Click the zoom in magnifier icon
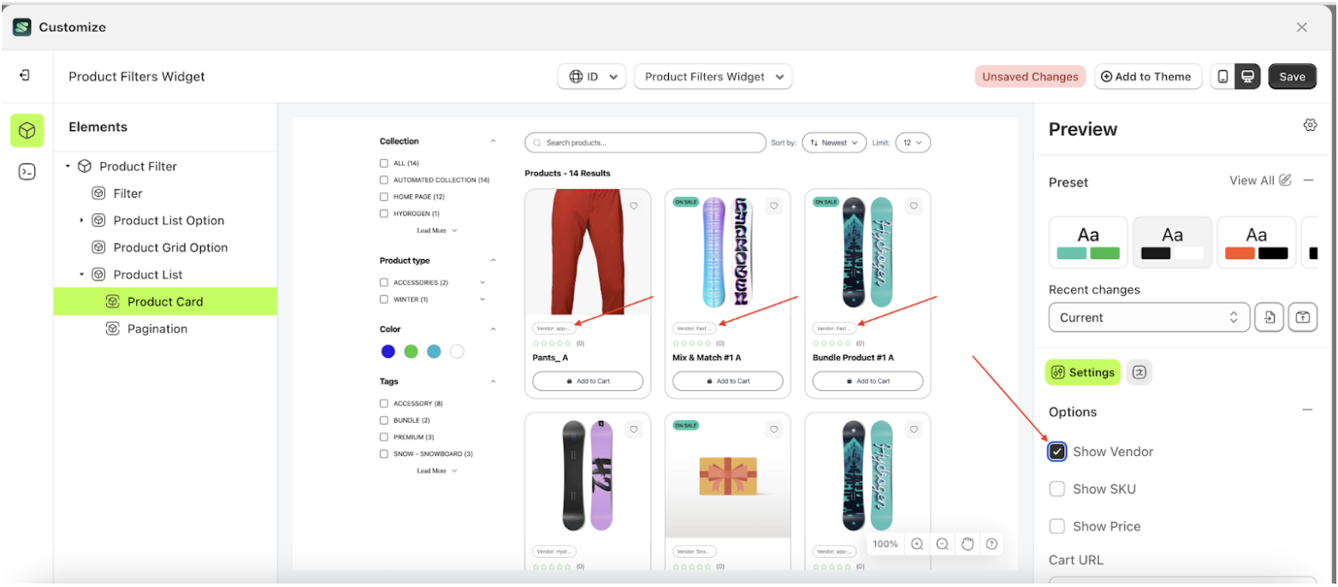Viewport: 1338px width, 587px height. (x=917, y=544)
